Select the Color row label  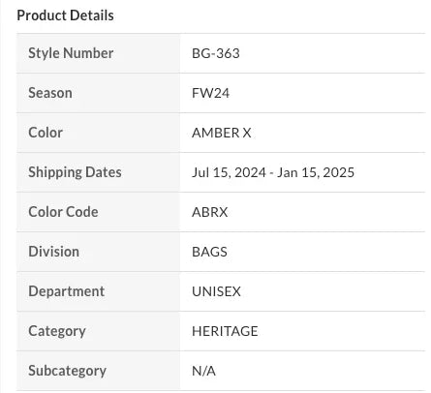tap(46, 133)
